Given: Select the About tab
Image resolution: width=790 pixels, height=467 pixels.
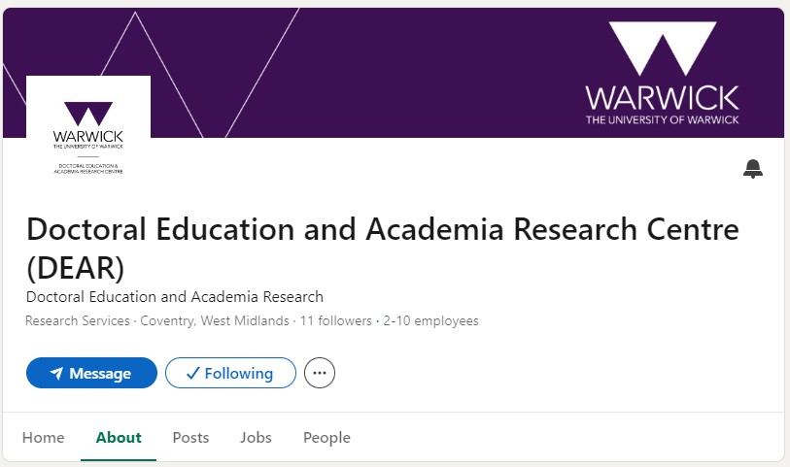Looking at the screenshot, I should (119, 437).
